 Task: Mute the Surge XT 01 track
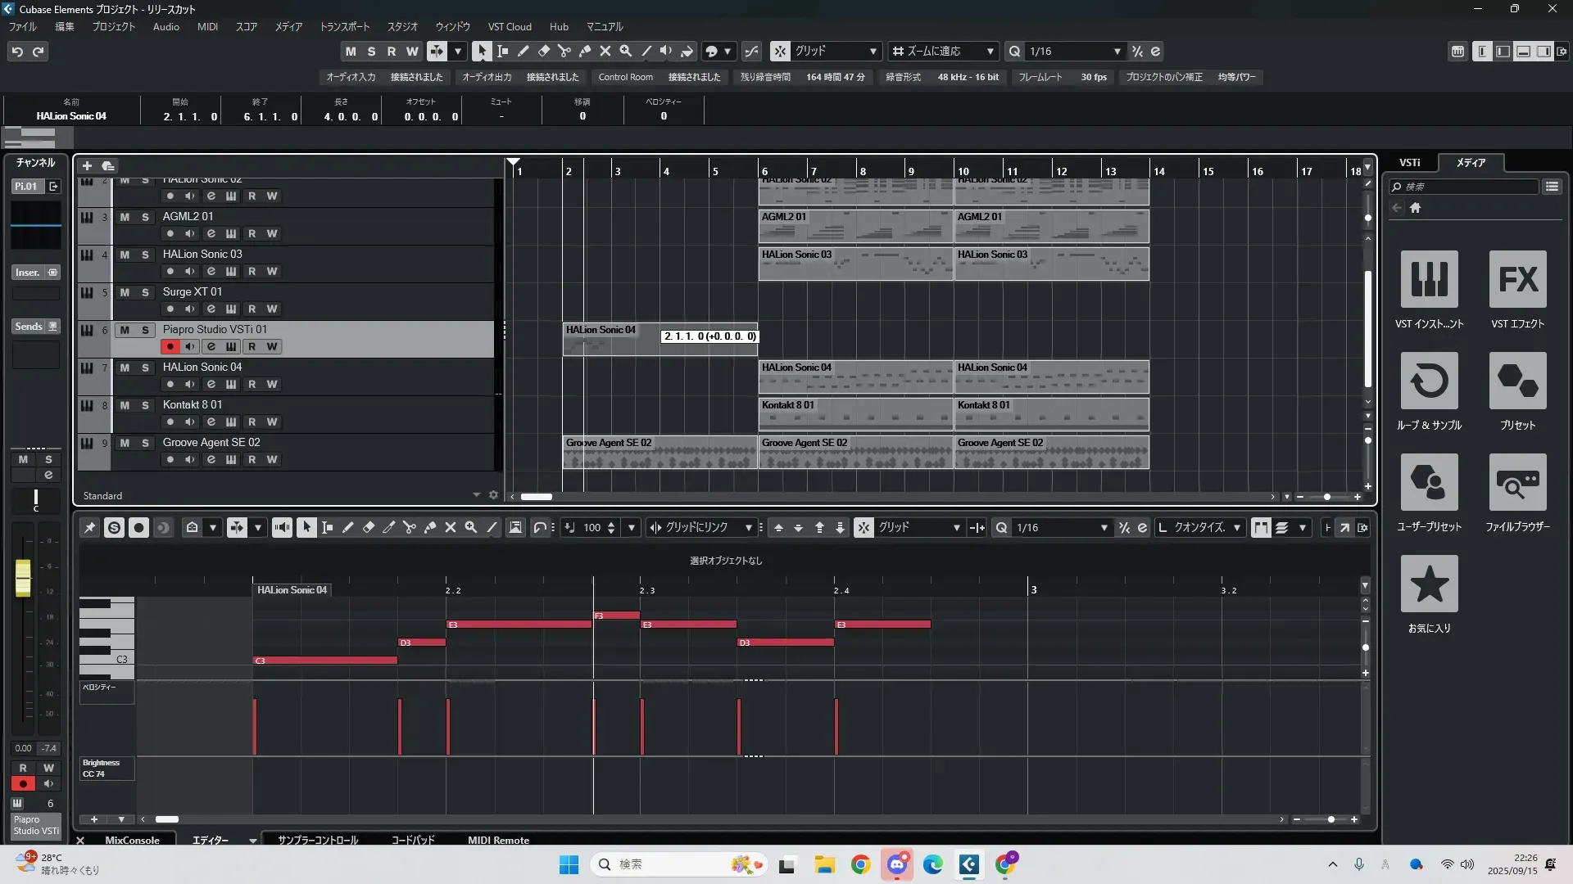[x=125, y=292]
